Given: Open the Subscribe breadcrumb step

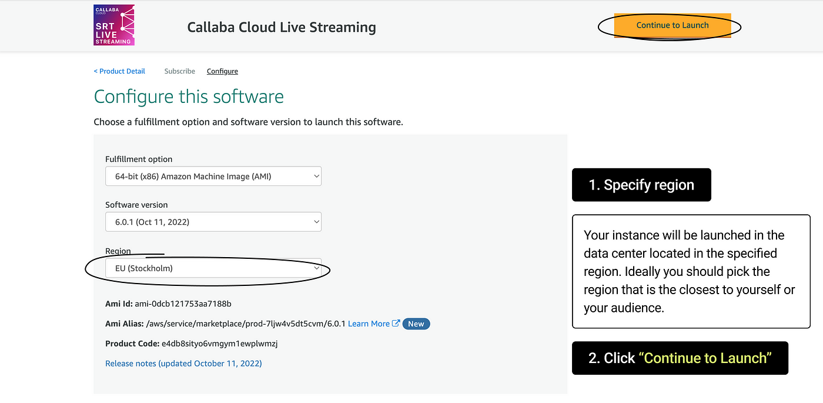Looking at the screenshot, I should (x=180, y=71).
